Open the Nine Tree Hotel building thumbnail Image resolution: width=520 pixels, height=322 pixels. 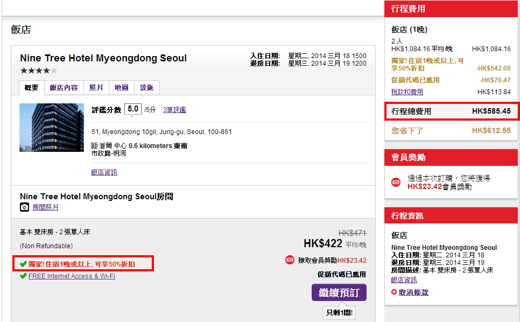coord(52,128)
